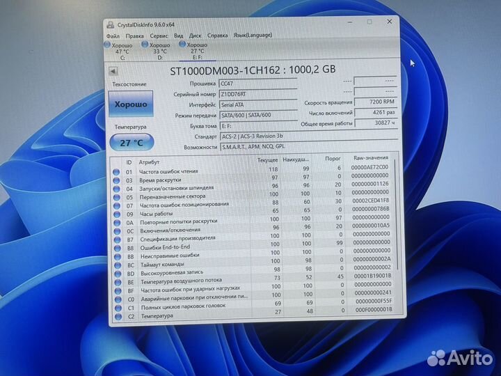Click the transfer mode field SATA/600
501x376 pixels.
point(258,115)
